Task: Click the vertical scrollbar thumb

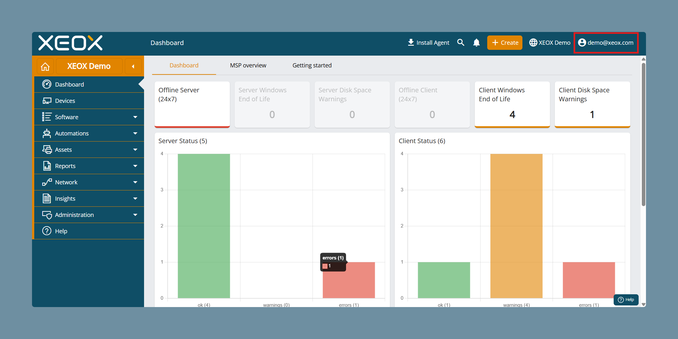Action: [x=643, y=134]
